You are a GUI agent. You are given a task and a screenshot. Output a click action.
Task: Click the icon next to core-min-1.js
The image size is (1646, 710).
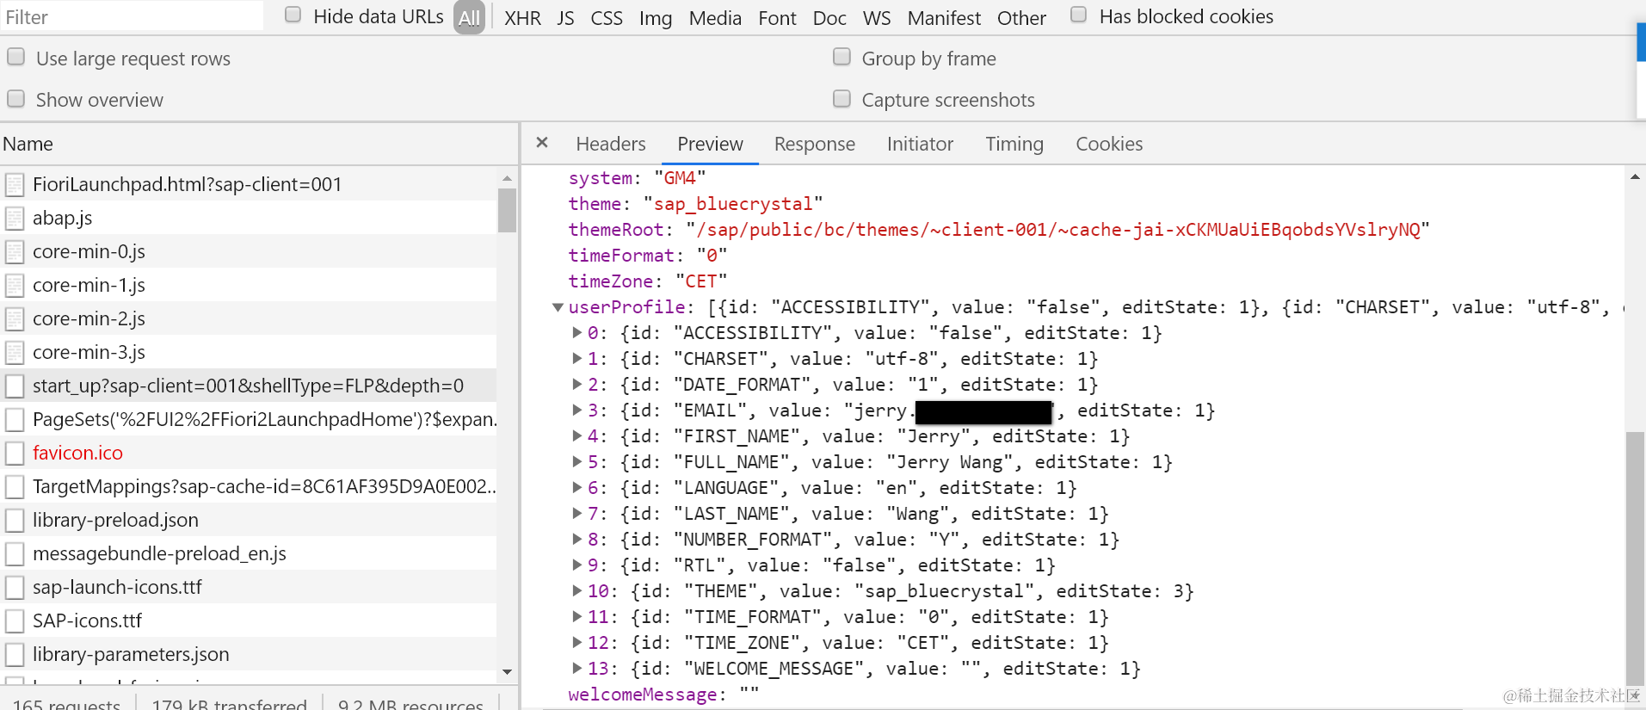click(x=15, y=286)
